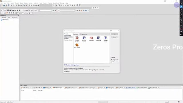183x103 pixels.
Task: Select Build targets in wizard type list
Action: (x=67, y=35)
